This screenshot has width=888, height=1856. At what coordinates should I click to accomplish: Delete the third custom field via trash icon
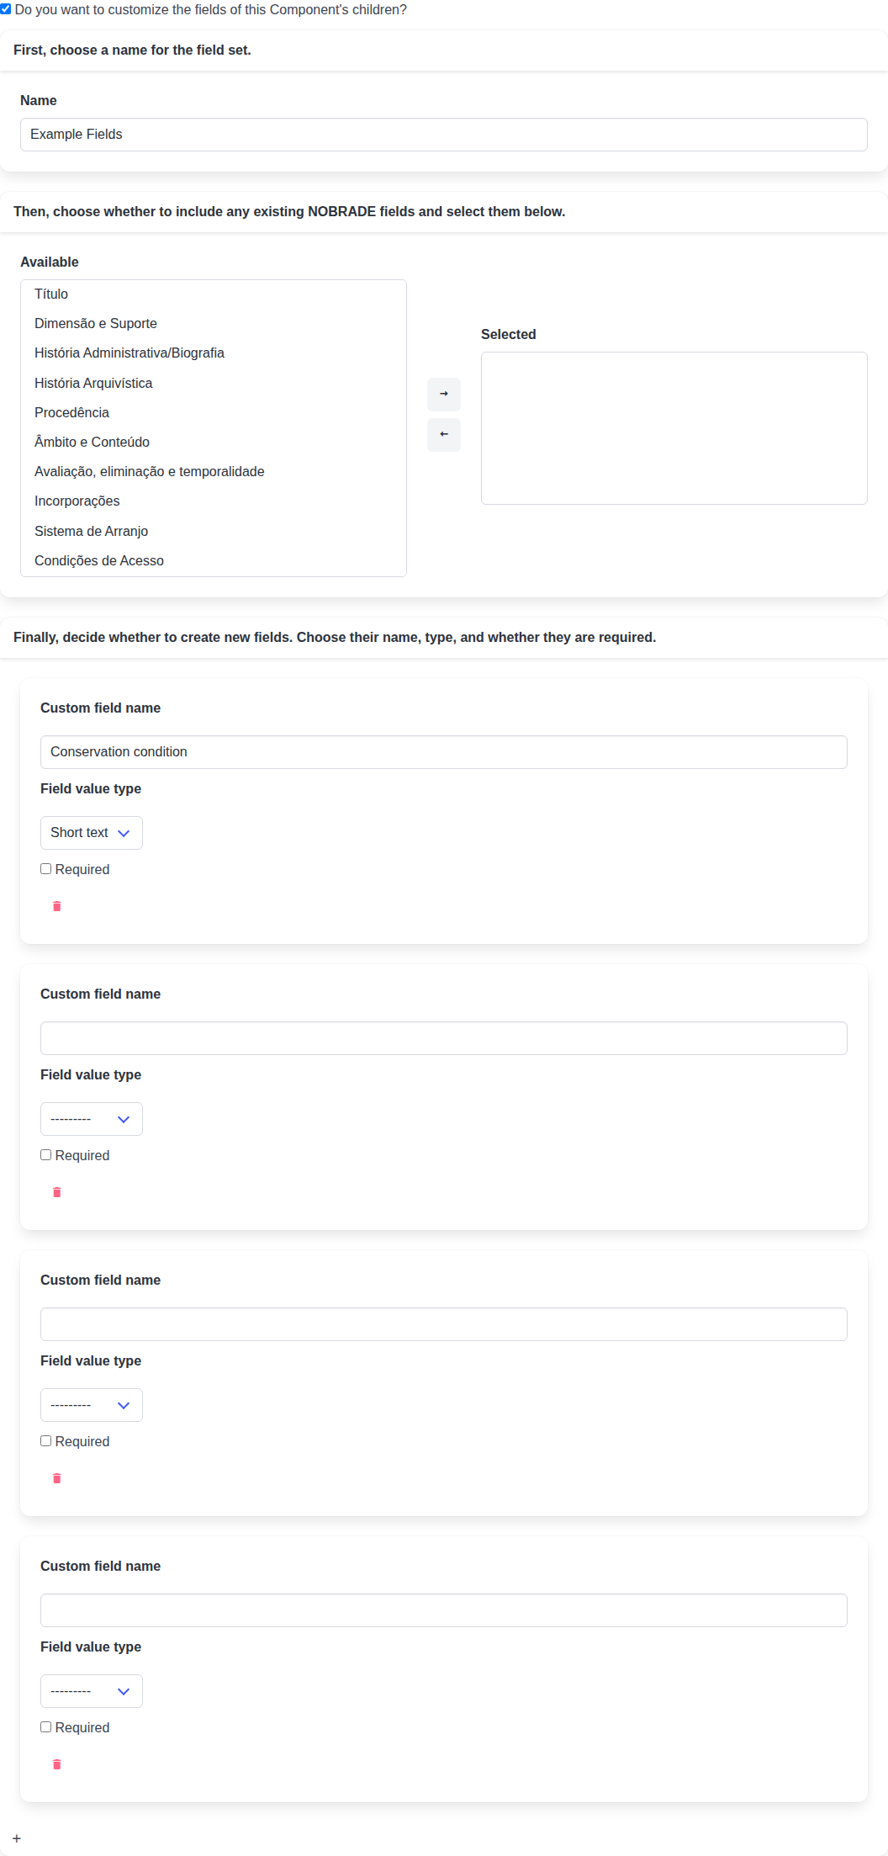(57, 1478)
